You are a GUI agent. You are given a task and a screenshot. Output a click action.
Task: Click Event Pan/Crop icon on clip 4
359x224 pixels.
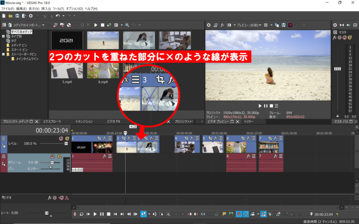(x=187, y=138)
